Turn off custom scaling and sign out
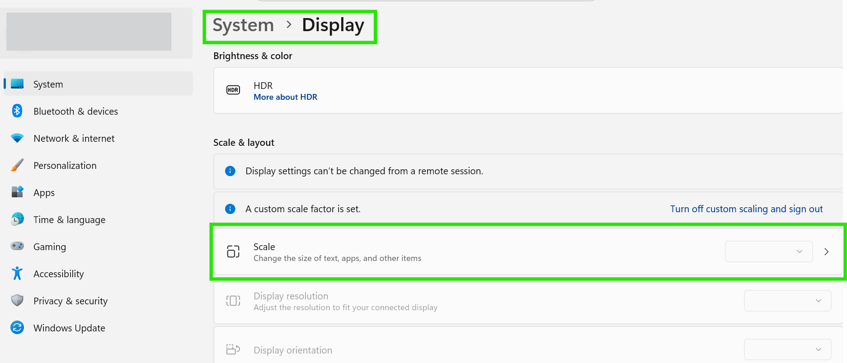This screenshot has height=363, width=847. [746, 209]
